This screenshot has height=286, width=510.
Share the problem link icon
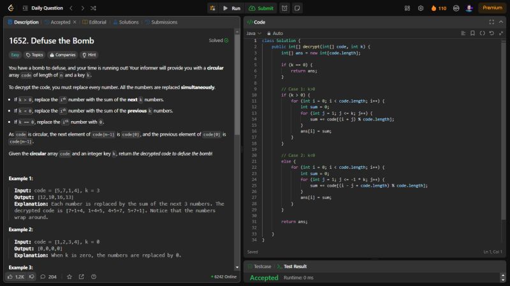pyautogui.click(x=82, y=277)
